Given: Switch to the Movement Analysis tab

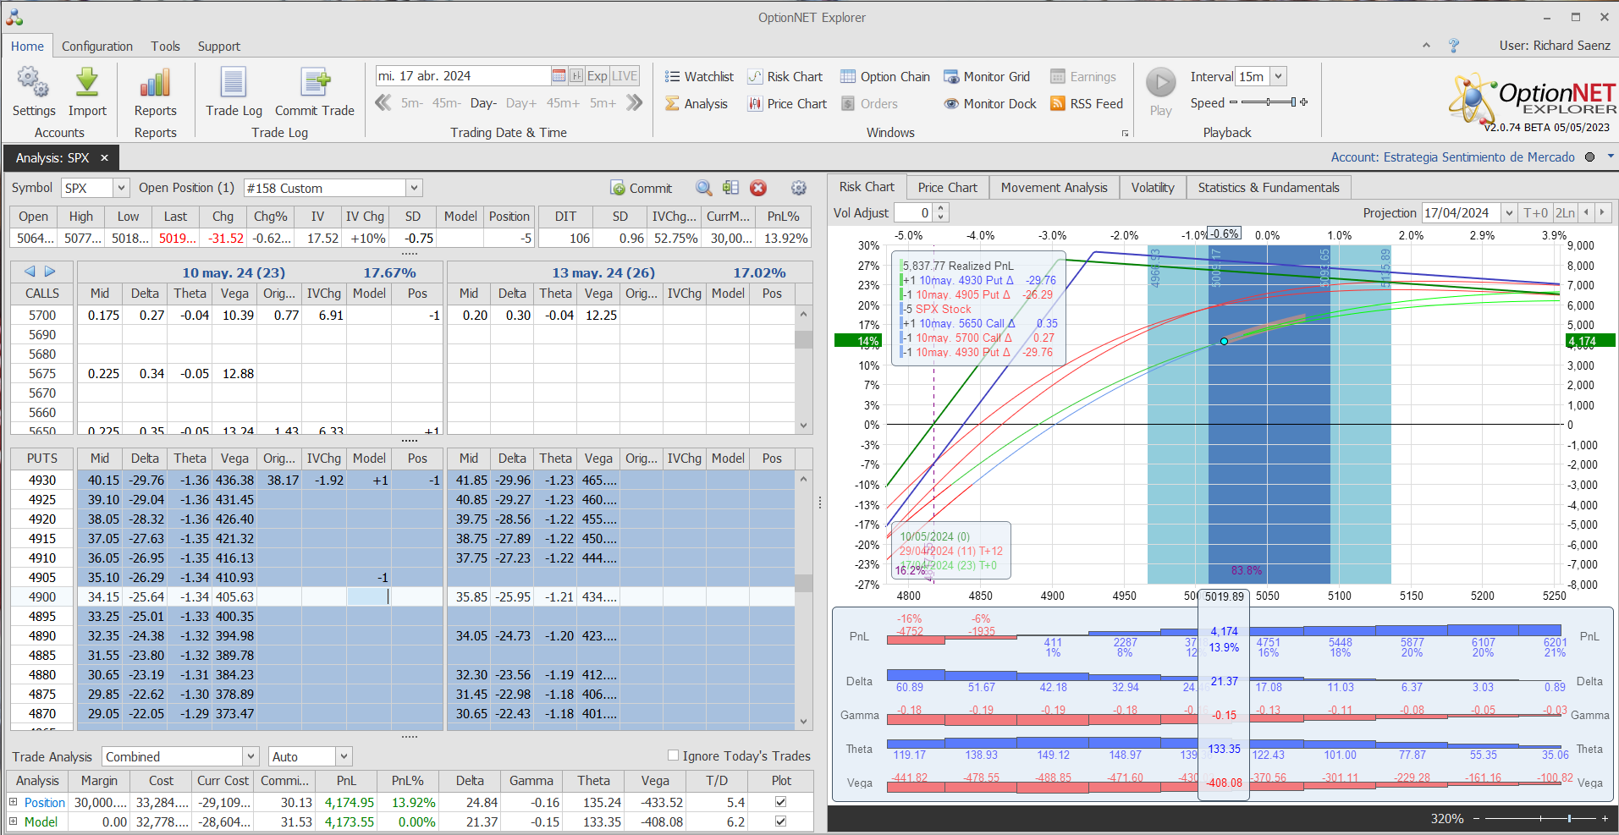Looking at the screenshot, I should tap(1054, 187).
